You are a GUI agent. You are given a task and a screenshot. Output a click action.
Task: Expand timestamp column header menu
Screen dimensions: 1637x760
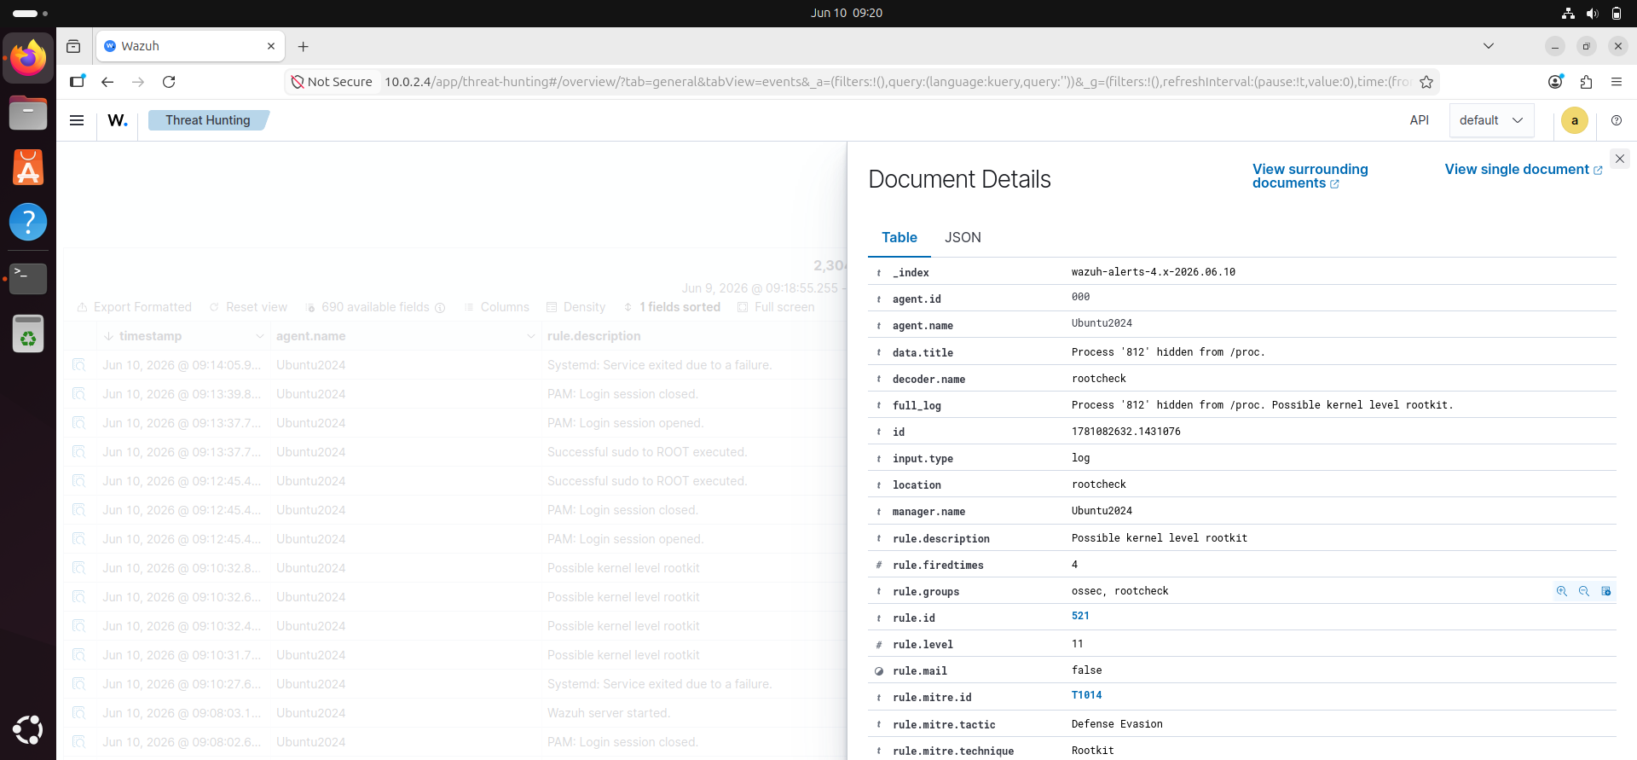coord(259,336)
